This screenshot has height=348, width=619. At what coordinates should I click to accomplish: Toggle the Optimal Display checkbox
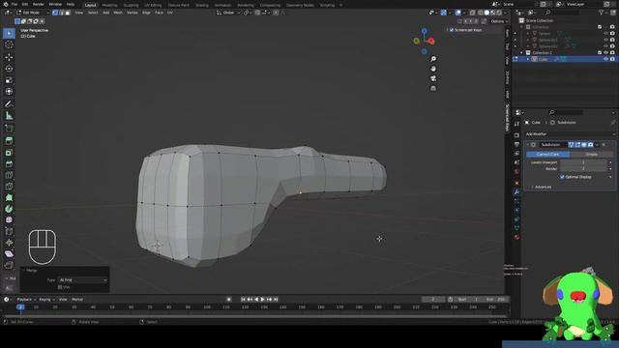[562, 177]
